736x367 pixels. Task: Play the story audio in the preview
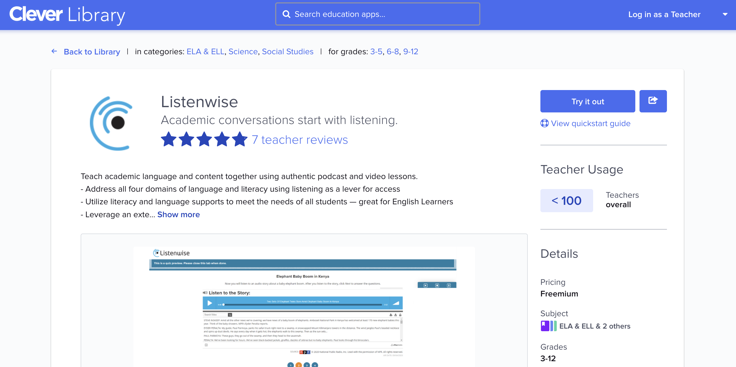click(x=210, y=303)
